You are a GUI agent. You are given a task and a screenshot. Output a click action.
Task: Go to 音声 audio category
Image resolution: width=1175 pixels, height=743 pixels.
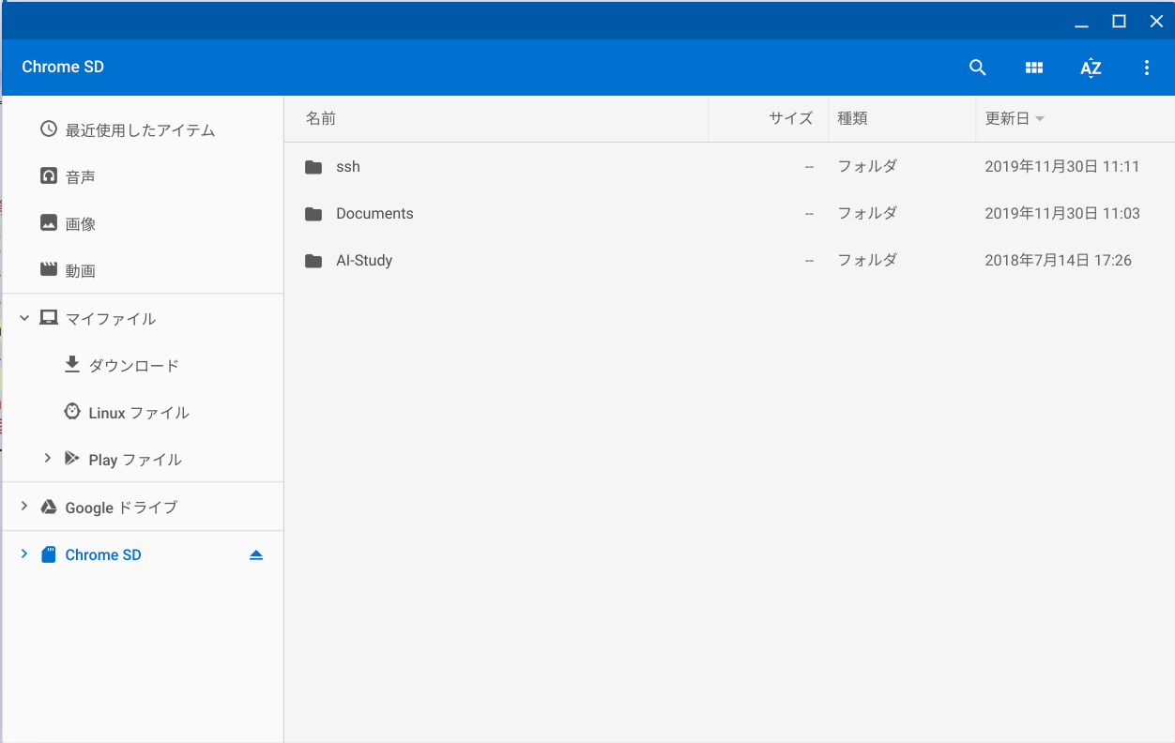(80, 177)
